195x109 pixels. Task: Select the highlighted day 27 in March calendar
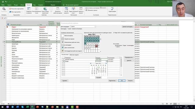96,46
